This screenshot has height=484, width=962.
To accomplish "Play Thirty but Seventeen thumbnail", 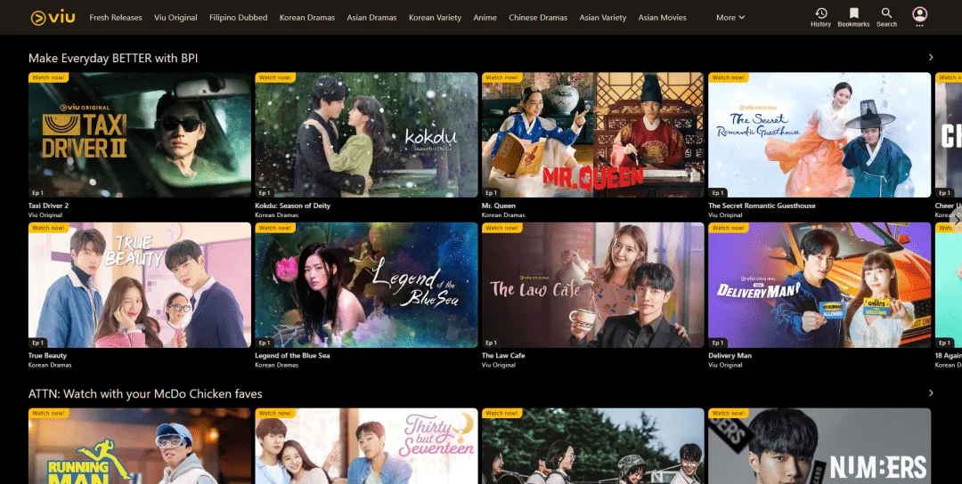I will 366,446.
